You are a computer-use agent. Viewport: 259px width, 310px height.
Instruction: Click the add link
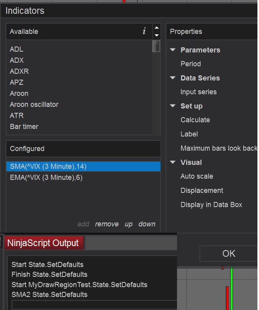pyautogui.click(x=83, y=224)
